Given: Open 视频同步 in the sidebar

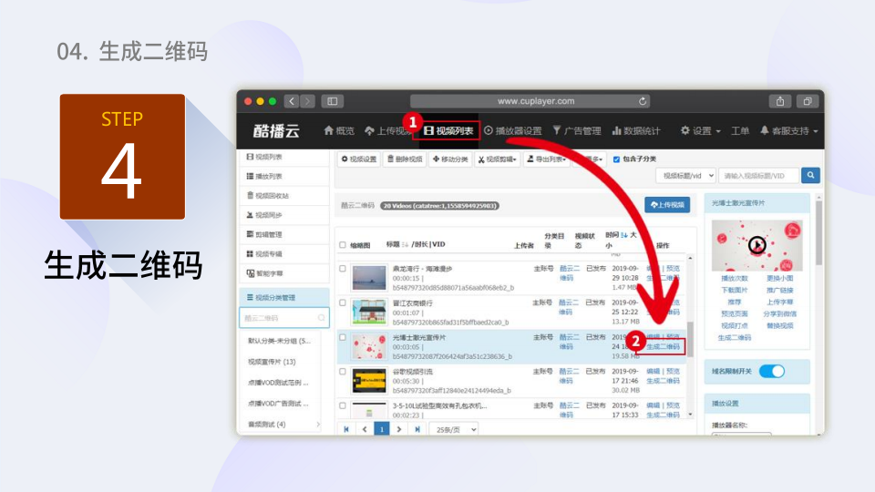Looking at the screenshot, I should (x=283, y=215).
